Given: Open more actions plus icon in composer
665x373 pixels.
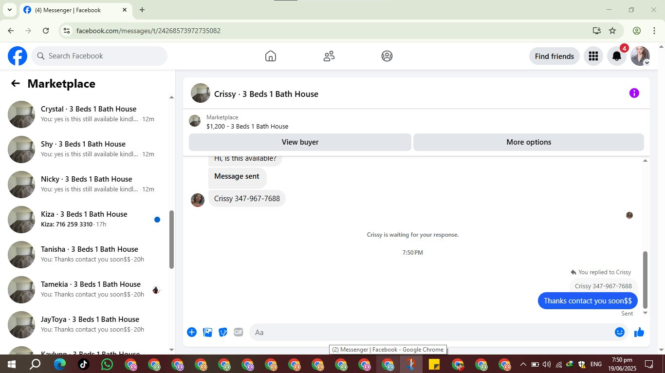Looking at the screenshot, I should (x=192, y=332).
